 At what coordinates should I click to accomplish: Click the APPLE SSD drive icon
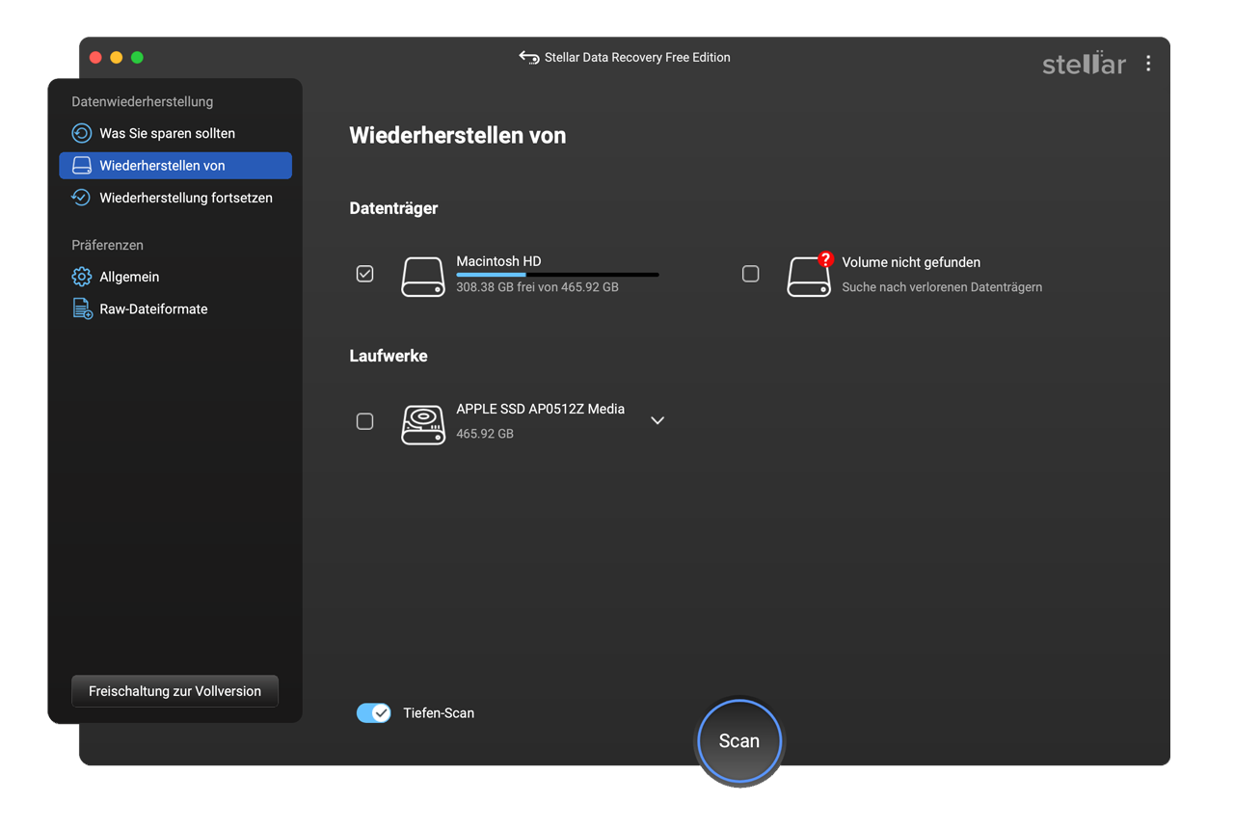[x=422, y=424]
